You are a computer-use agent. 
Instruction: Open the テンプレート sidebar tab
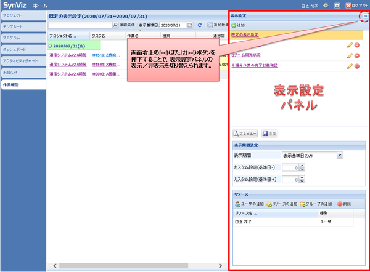tap(23, 27)
